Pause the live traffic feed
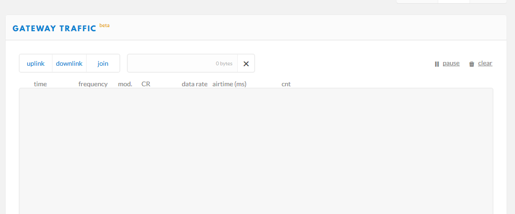The image size is (515, 214). (451, 63)
